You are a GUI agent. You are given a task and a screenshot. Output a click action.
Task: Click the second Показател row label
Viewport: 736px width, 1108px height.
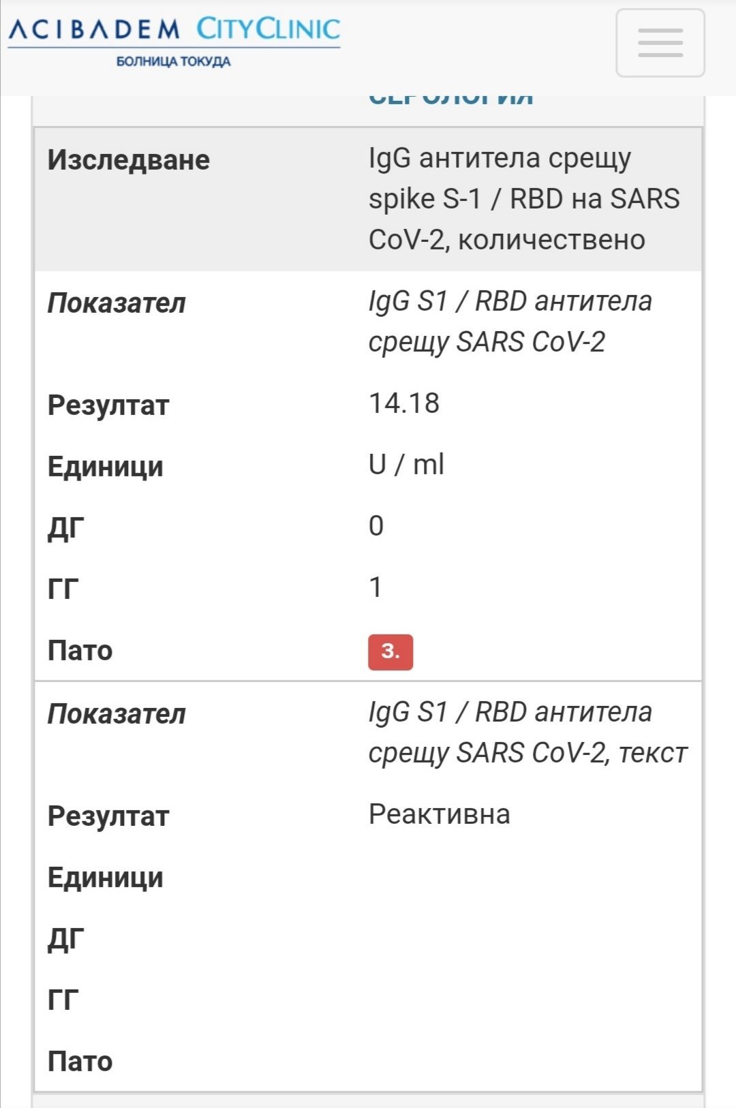click(x=117, y=714)
